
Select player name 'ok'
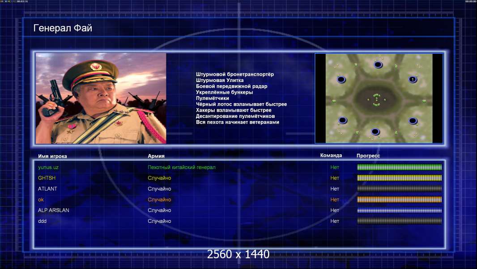click(41, 200)
